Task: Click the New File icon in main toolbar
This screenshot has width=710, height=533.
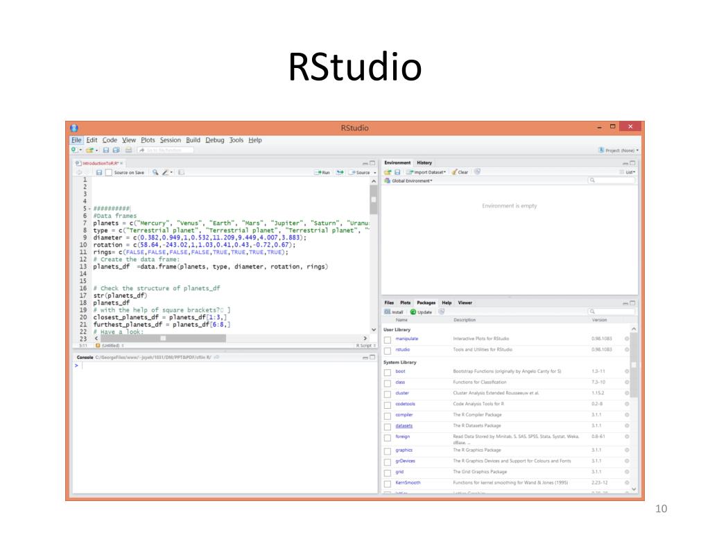Action: 74,150
